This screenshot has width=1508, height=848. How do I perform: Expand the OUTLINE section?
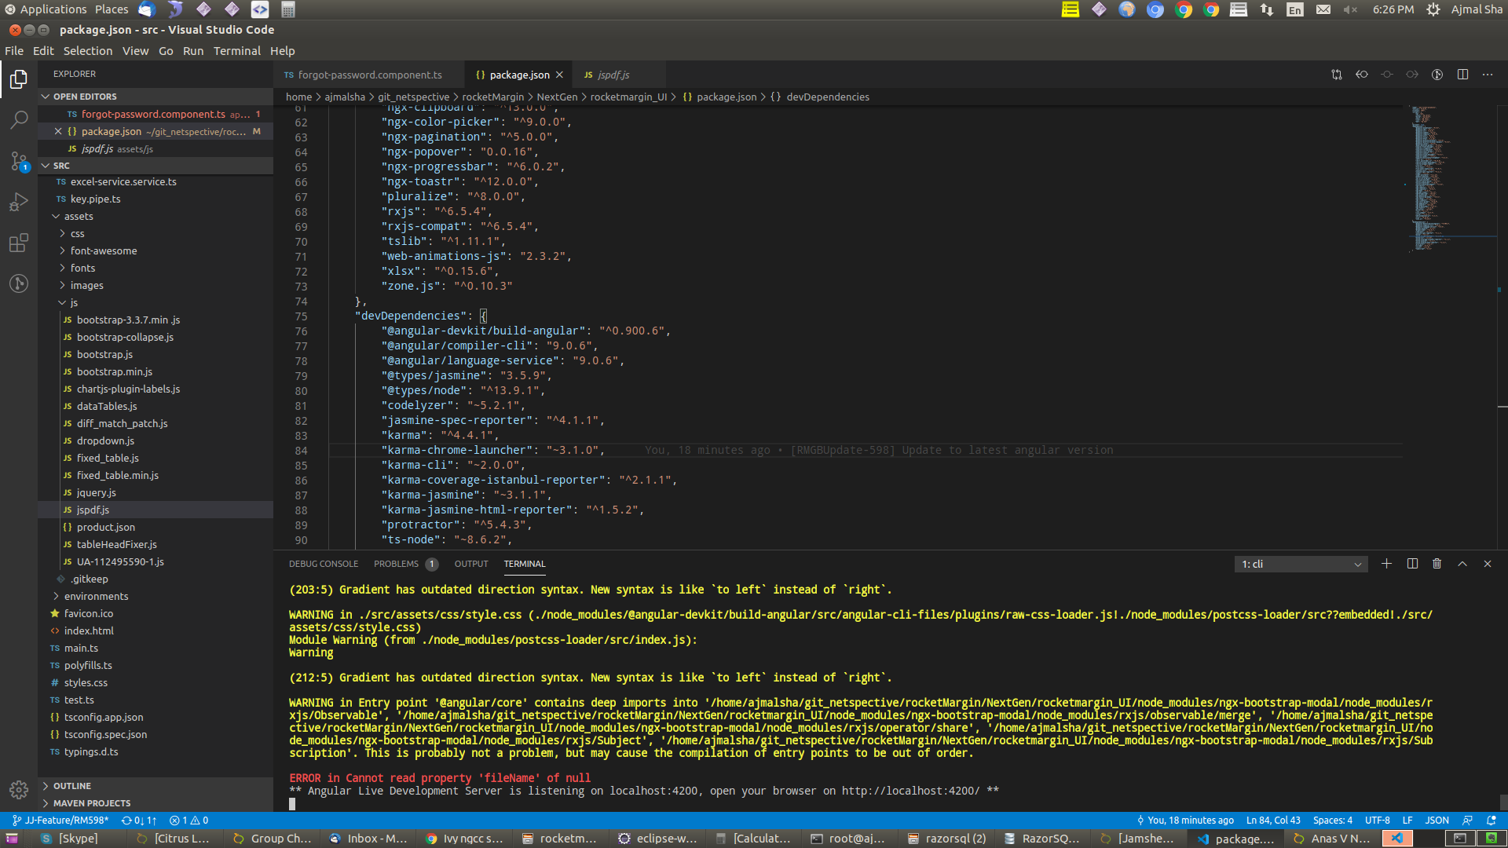[72, 786]
